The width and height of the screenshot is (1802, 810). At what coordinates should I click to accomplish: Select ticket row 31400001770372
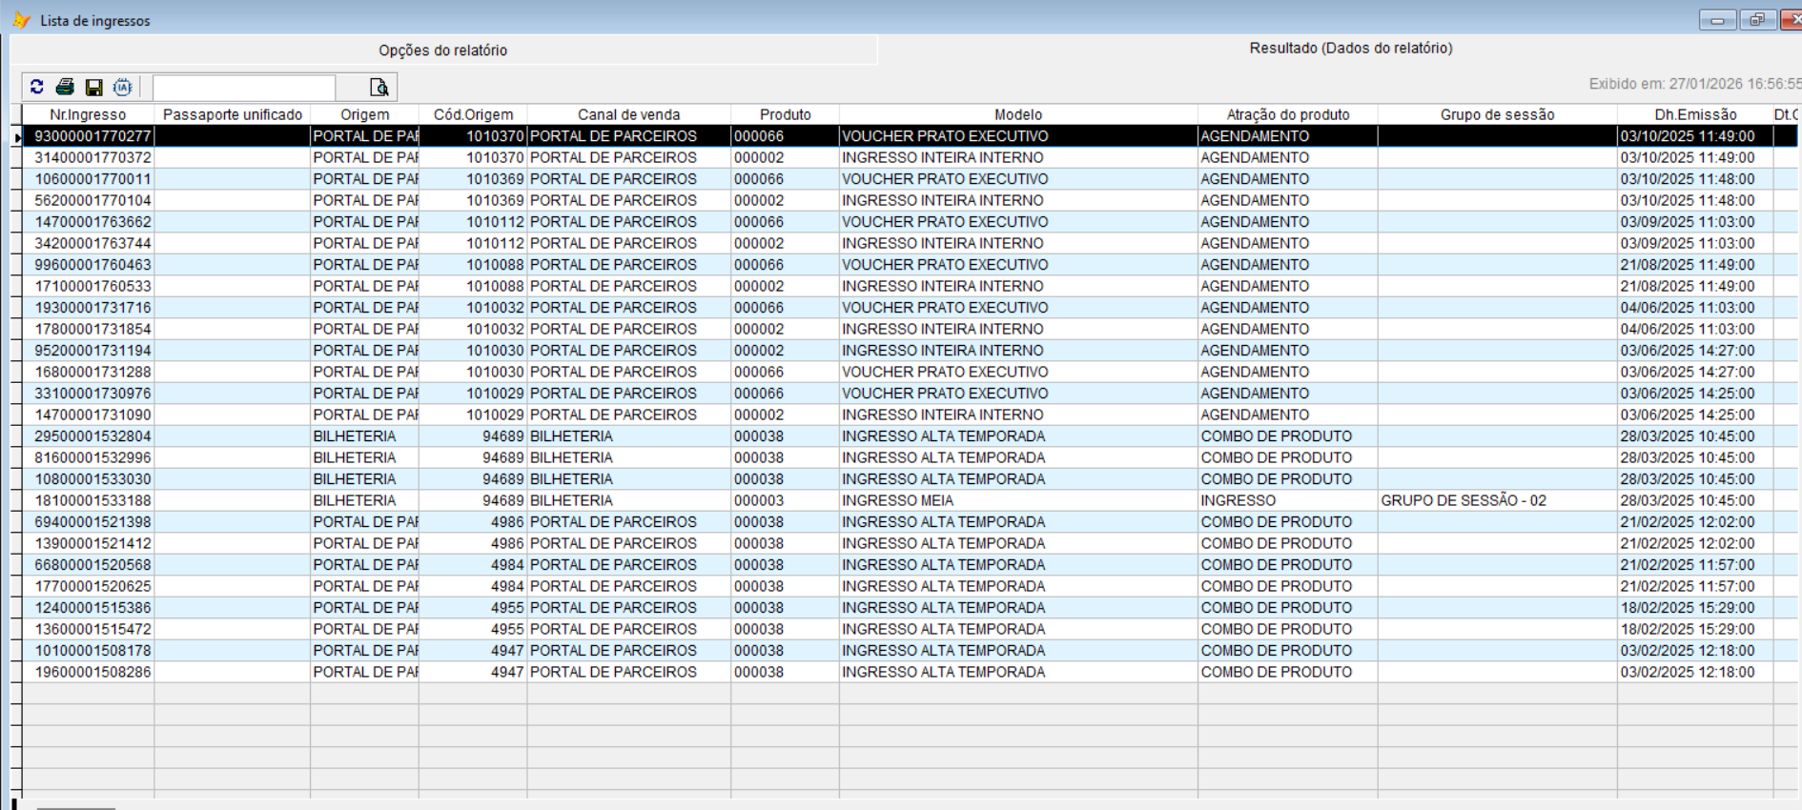click(92, 157)
